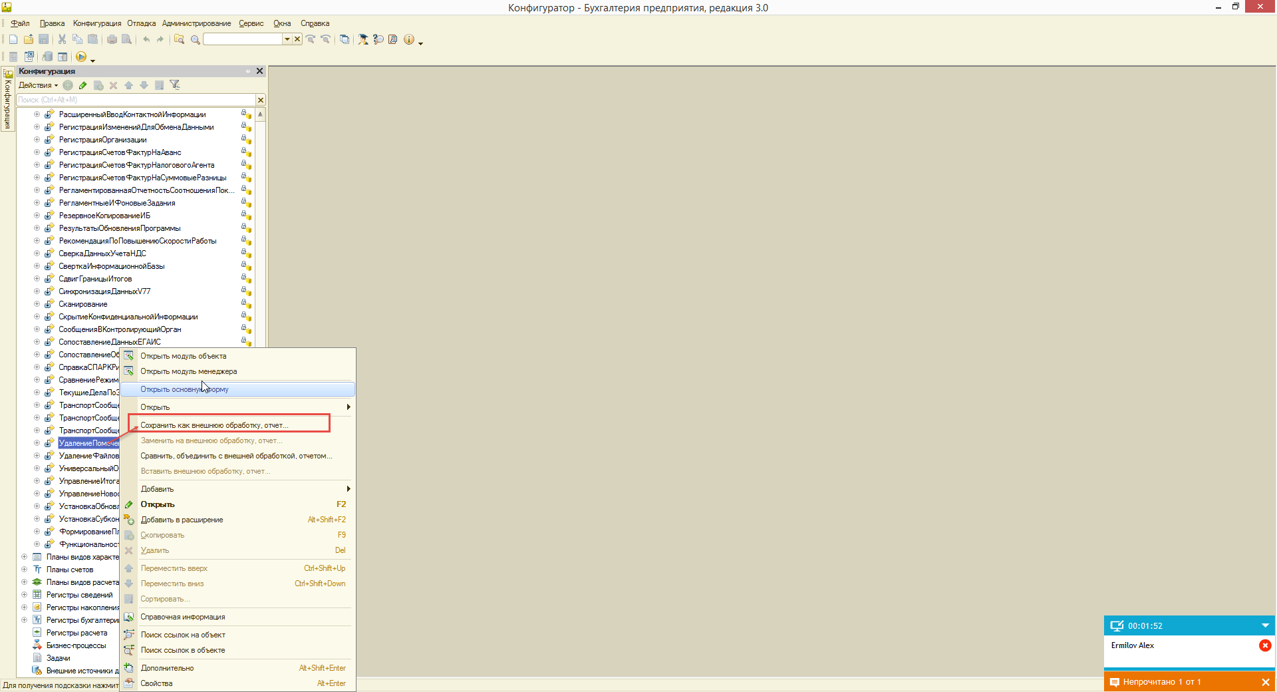This screenshot has height=692, width=1277.
Task: Click the Find next icon
Action: [311, 39]
